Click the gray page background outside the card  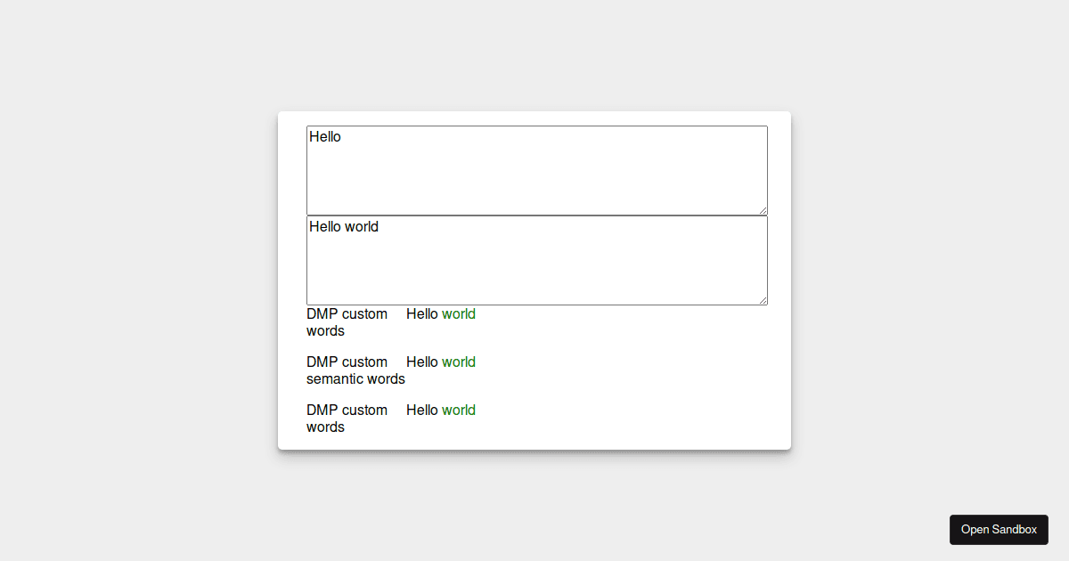pos(134,267)
